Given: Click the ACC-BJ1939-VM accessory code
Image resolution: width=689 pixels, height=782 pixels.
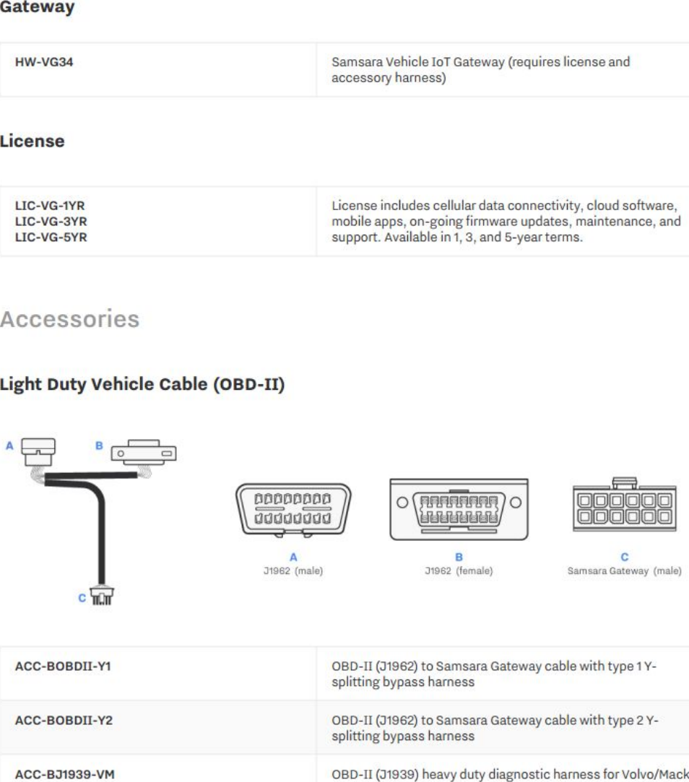Looking at the screenshot, I should coord(65,775).
